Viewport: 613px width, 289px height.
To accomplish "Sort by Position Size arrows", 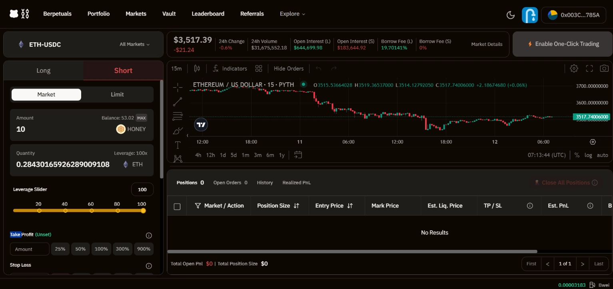I will point(296,206).
